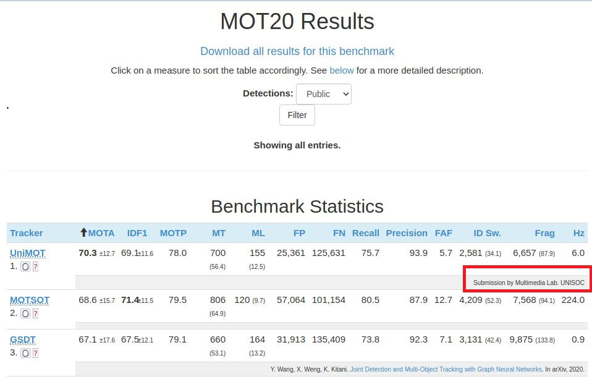Follow the 'below' description link
The height and width of the screenshot is (379, 592).
coord(341,70)
